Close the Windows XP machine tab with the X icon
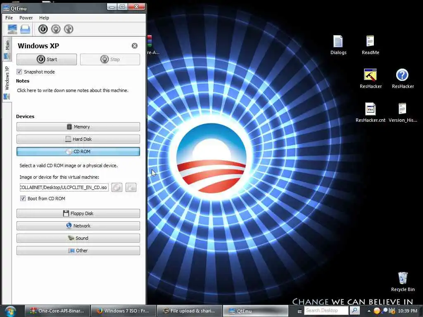Image resolution: width=423 pixels, height=317 pixels. [135, 46]
